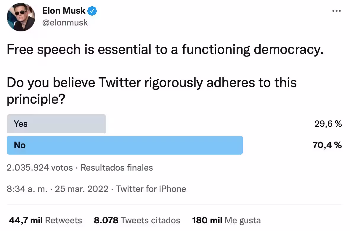Open the three-dot more options menu
The height and width of the screenshot is (231, 350).
pyautogui.click(x=336, y=11)
